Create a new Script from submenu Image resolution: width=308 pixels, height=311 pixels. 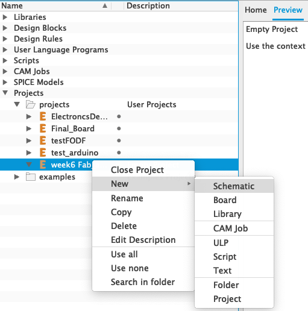pyautogui.click(x=234, y=257)
